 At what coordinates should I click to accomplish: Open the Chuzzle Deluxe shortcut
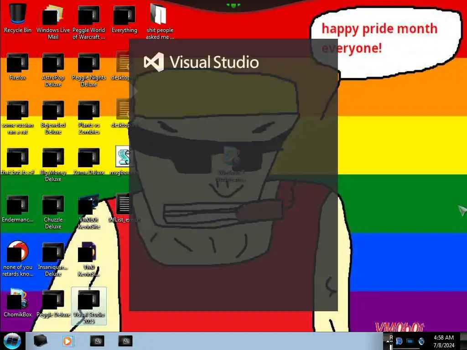pos(53,212)
